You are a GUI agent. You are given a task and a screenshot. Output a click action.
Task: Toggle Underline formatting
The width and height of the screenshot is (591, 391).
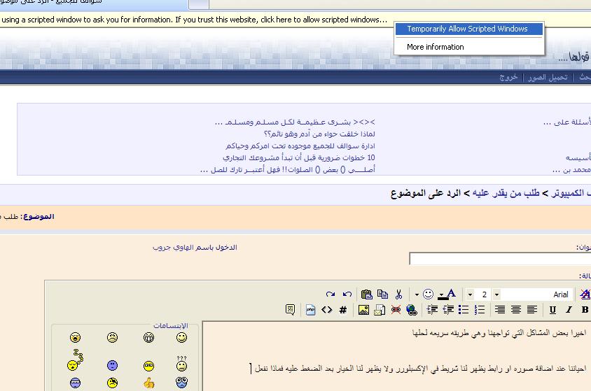[552, 310]
